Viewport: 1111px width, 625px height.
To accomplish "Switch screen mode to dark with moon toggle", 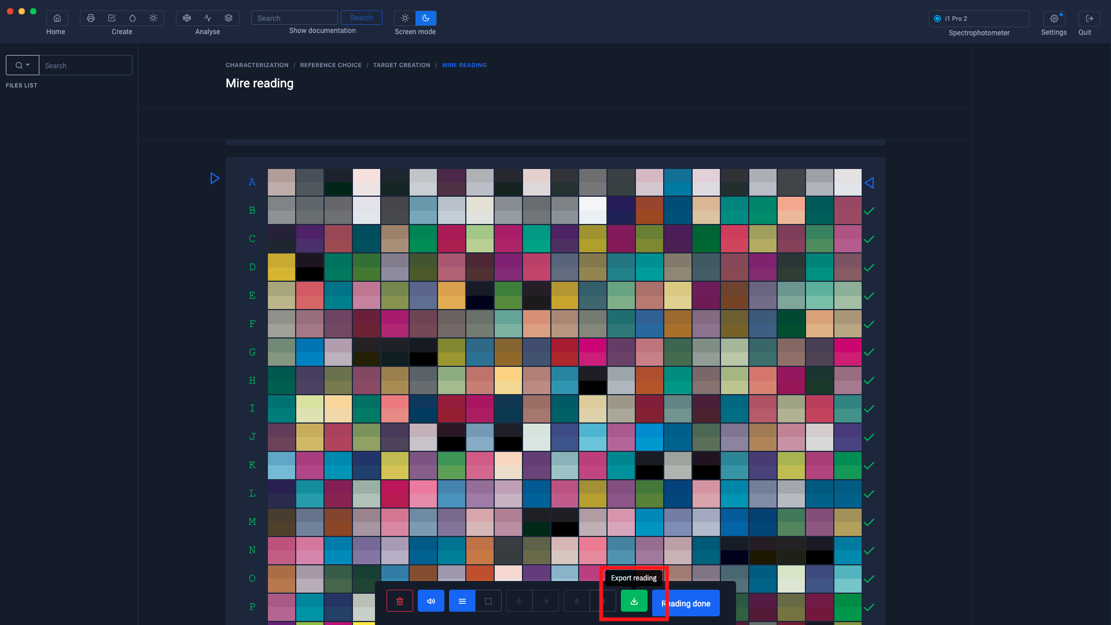I will click(426, 18).
